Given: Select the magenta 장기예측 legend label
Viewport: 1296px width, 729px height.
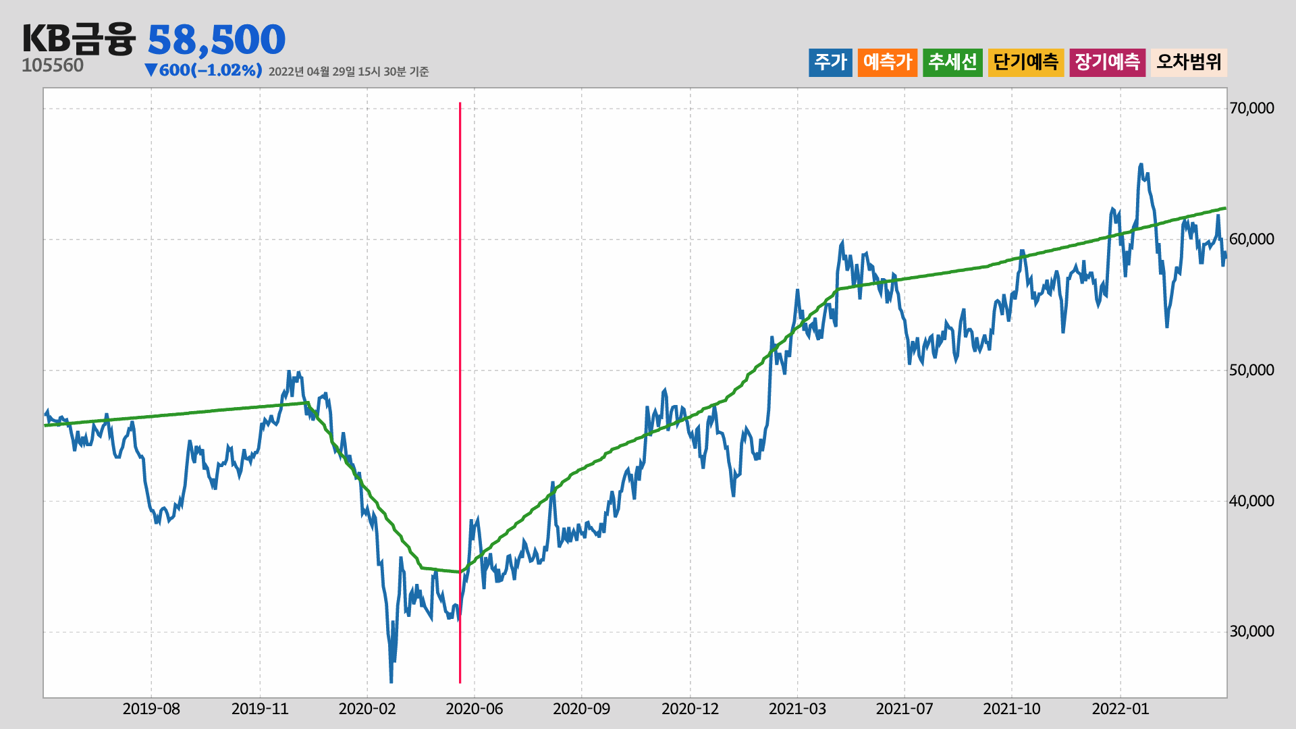Looking at the screenshot, I should tap(1108, 63).
